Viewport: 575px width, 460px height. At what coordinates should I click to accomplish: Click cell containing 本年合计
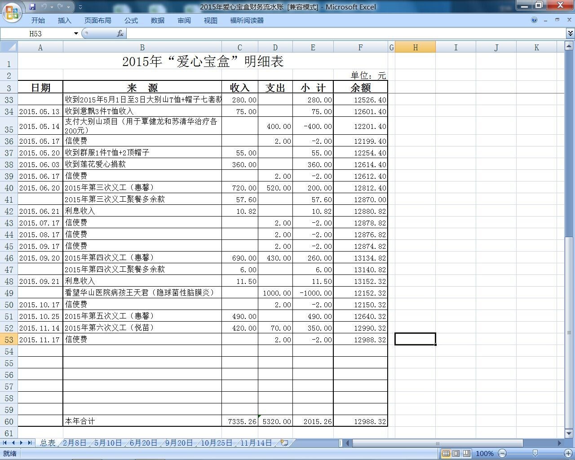[x=142, y=421]
